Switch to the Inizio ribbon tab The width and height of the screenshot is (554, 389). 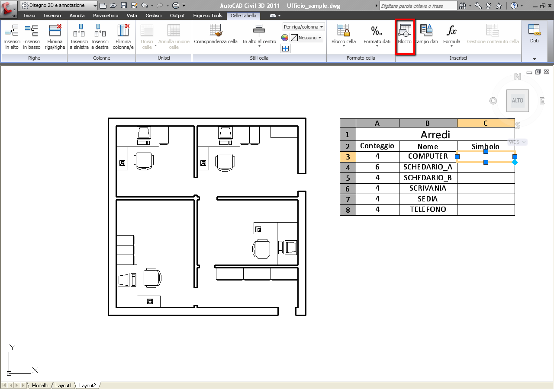click(29, 16)
